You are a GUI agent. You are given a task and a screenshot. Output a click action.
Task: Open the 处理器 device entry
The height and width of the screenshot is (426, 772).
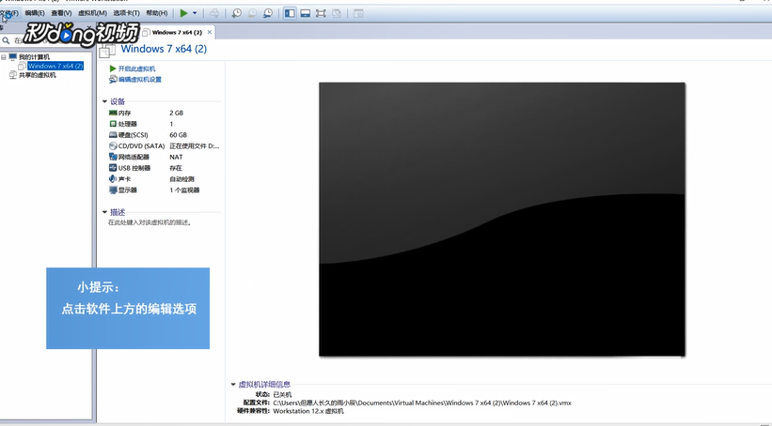[x=128, y=124]
